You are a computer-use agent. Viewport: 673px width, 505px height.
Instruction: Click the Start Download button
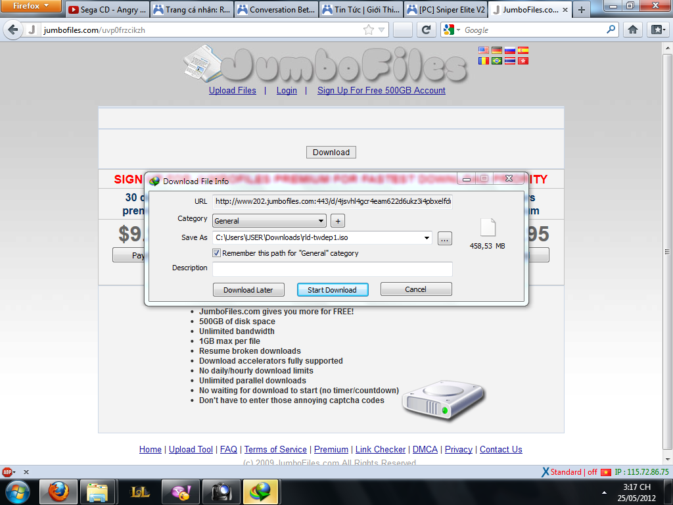click(333, 290)
